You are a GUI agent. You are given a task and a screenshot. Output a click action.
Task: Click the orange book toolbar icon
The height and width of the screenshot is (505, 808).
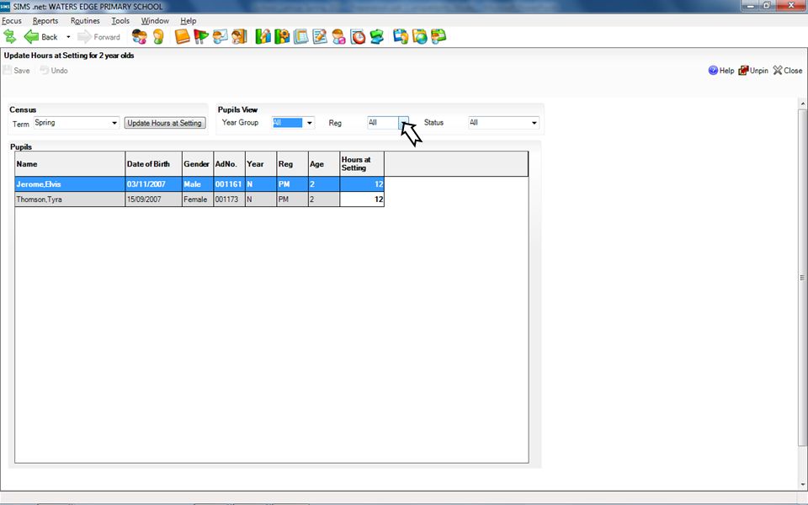[x=182, y=36]
